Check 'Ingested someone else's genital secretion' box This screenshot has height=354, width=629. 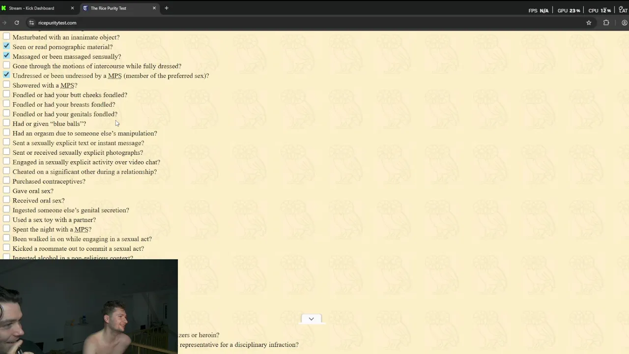tap(6, 209)
